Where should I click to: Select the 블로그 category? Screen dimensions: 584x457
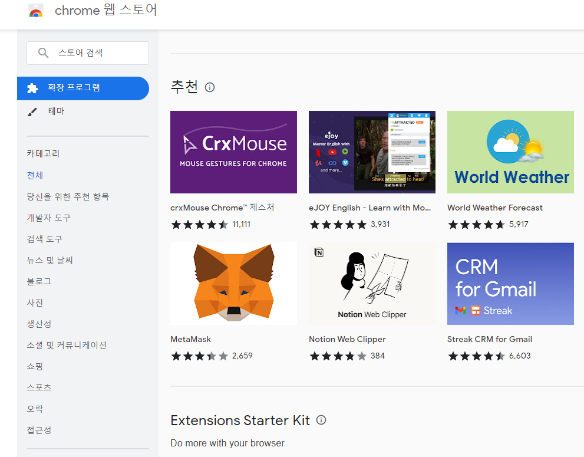point(39,281)
